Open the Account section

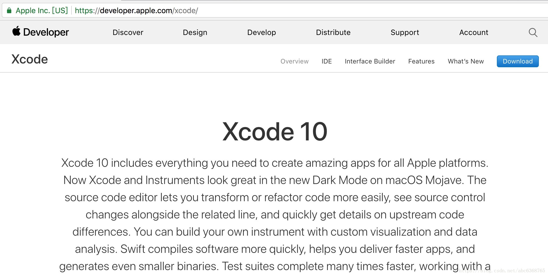pyautogui.click(x=473, y=32)
